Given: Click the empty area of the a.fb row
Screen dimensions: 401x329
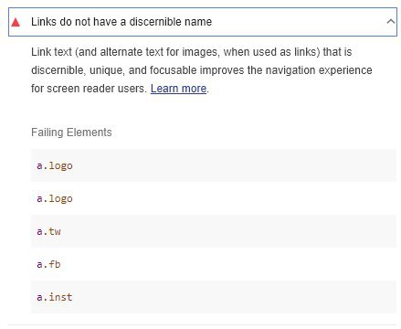Looking at the screenshot, I should [228, 264].
